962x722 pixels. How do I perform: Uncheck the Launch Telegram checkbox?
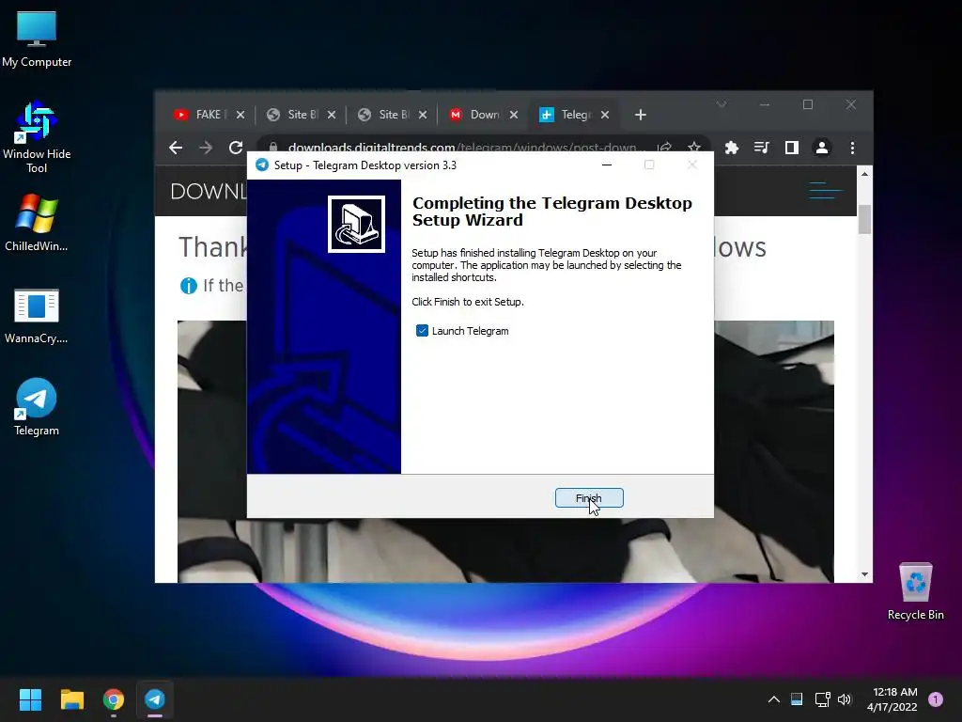[x=422, y=331]
